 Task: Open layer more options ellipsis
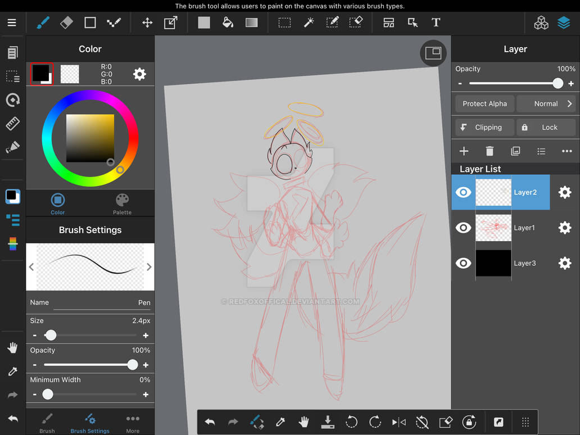coord(567,151)
